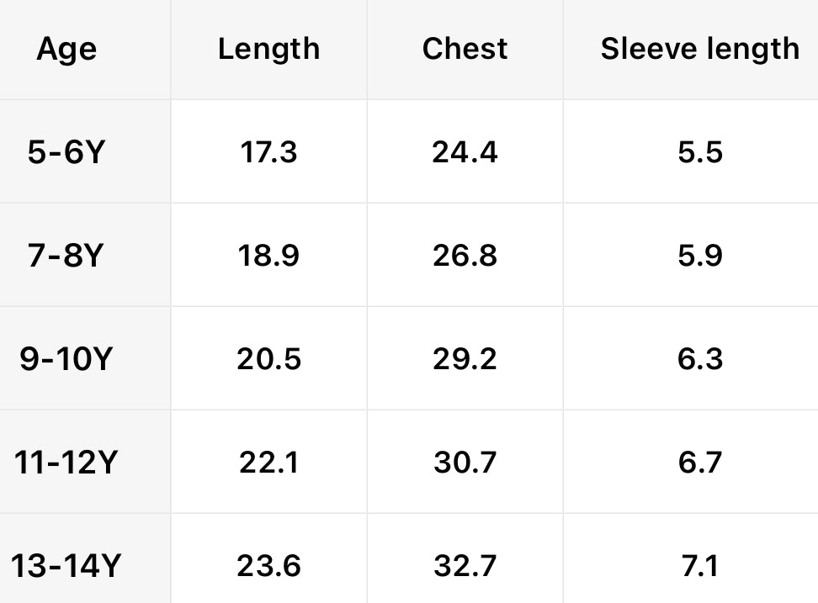Viewport: 818px width, 603px height.
Task: Click the Length column header
Action: 268,49
